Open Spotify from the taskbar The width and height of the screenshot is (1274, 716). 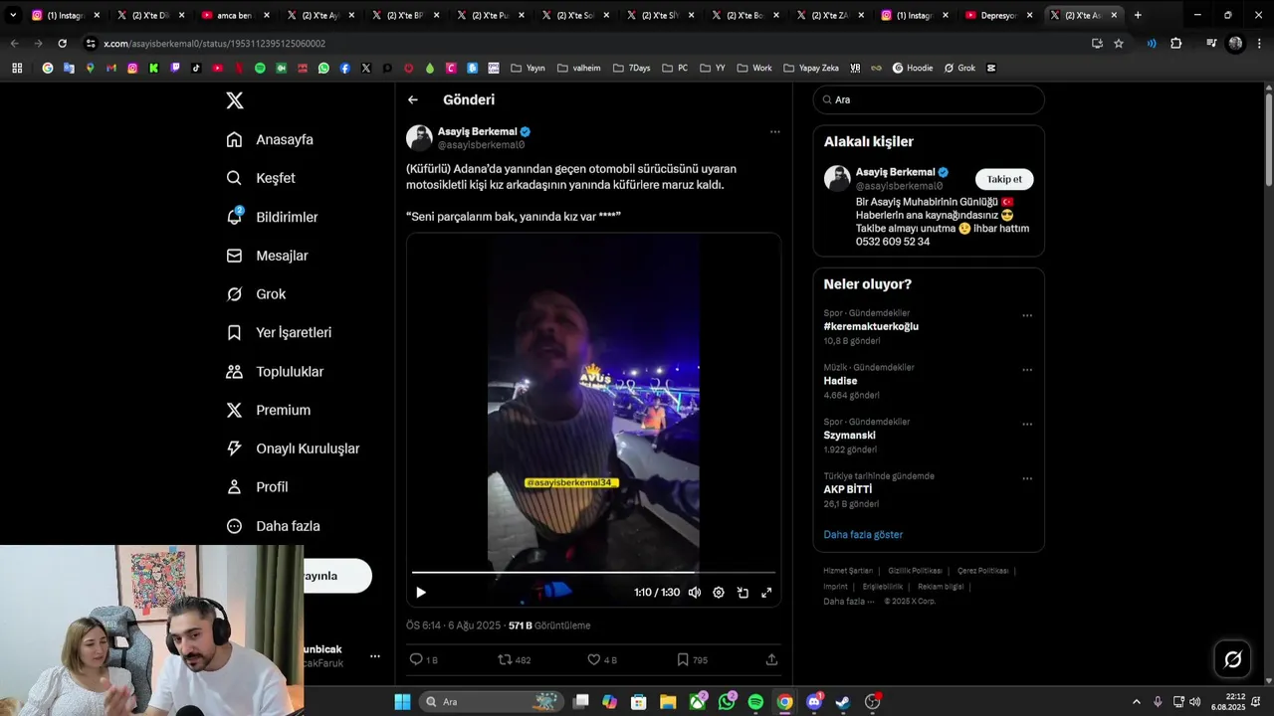tap(755, 702)
